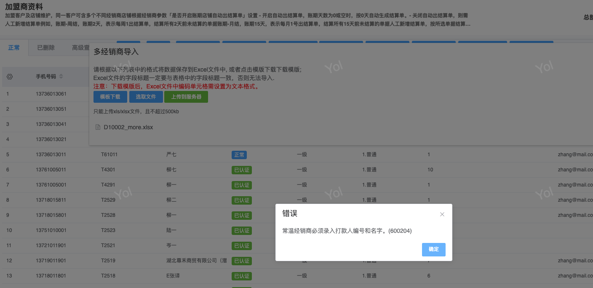Click the row number 1 cell

tap(8, 94)
